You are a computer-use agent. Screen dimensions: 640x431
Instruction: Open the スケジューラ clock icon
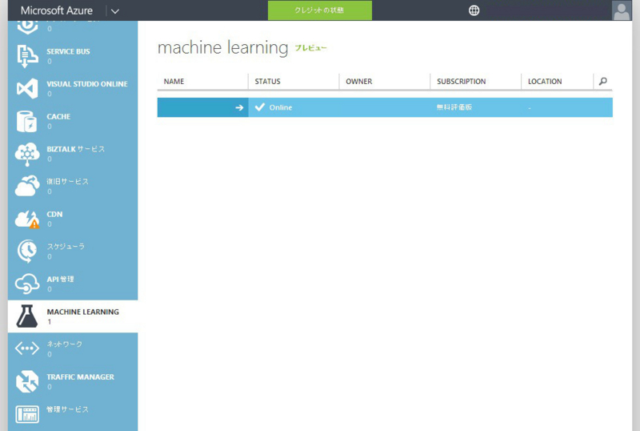click(x=27, y=251)
